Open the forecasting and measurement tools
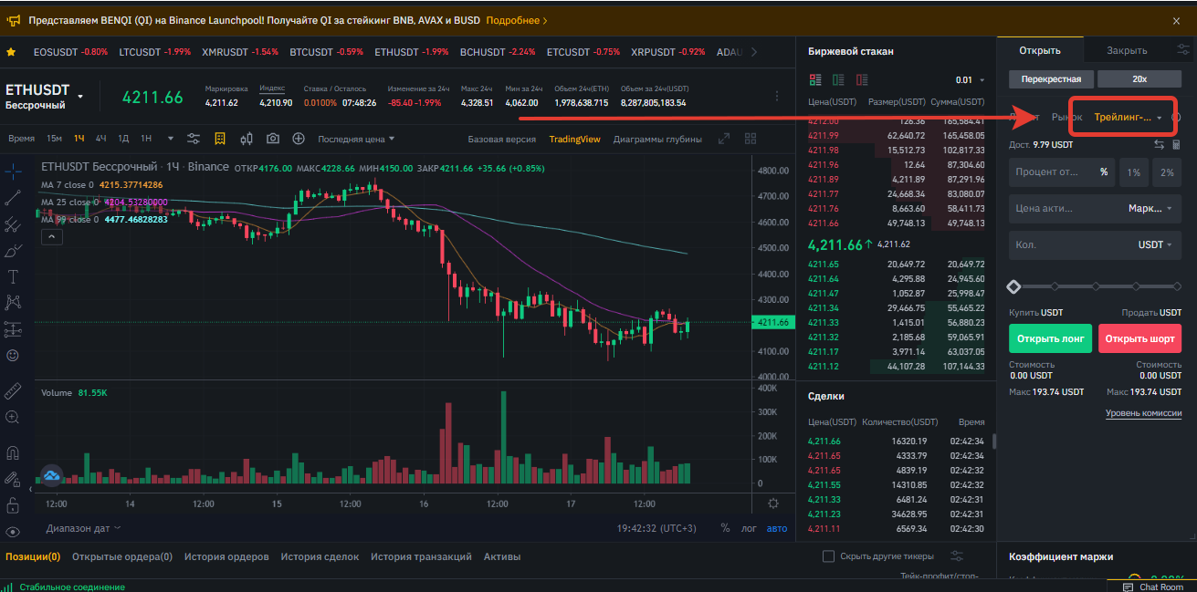The height and width of the screenshot is (592, 1197). pos(14,328)
